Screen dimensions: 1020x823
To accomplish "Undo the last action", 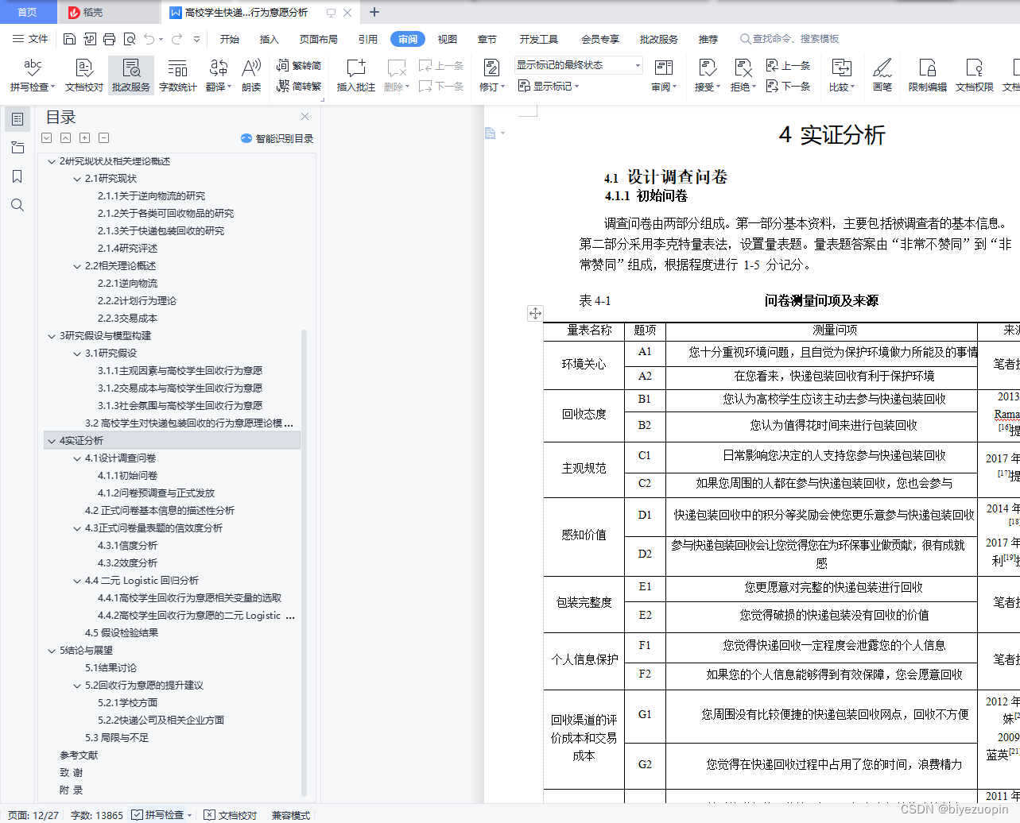I will (x=149, y=39).
